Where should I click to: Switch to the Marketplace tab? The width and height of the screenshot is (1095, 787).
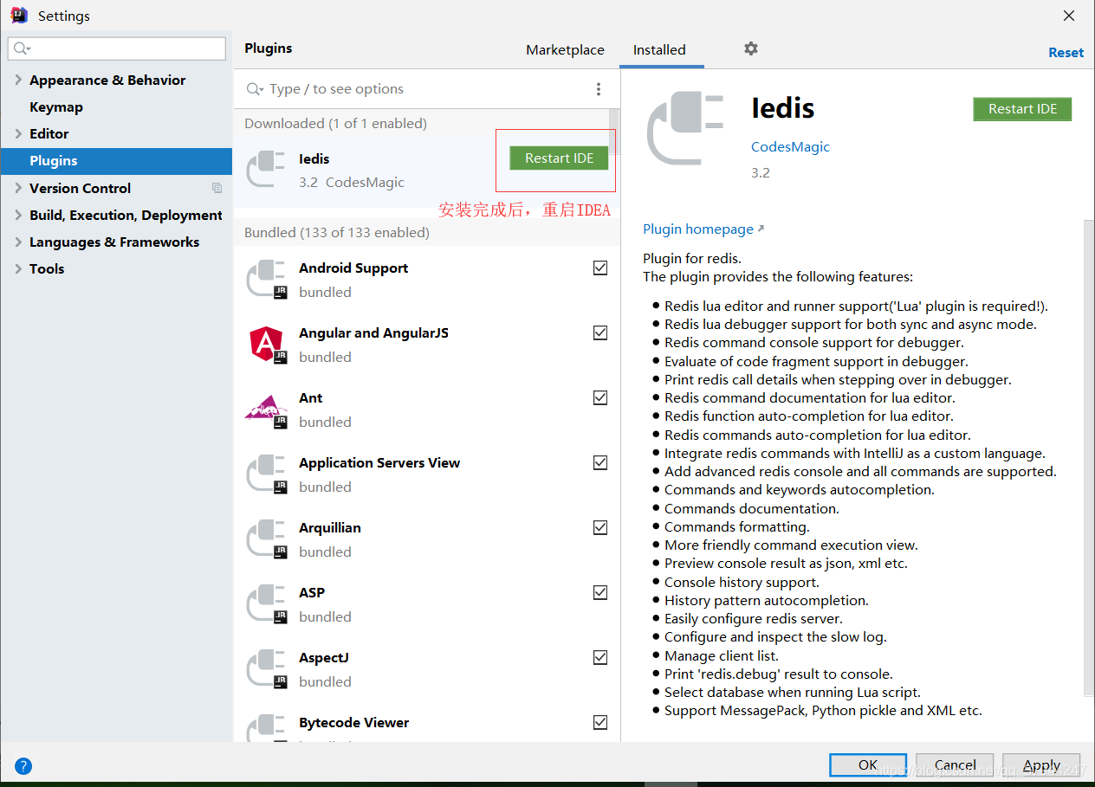coord(565,49)
